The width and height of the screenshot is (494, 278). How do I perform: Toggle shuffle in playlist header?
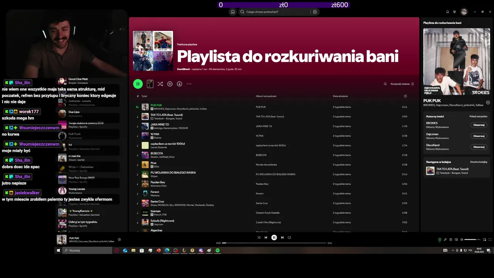[160, 84]
